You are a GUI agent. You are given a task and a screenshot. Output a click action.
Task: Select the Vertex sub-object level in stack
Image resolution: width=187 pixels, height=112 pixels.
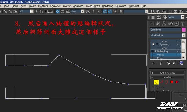160,55
